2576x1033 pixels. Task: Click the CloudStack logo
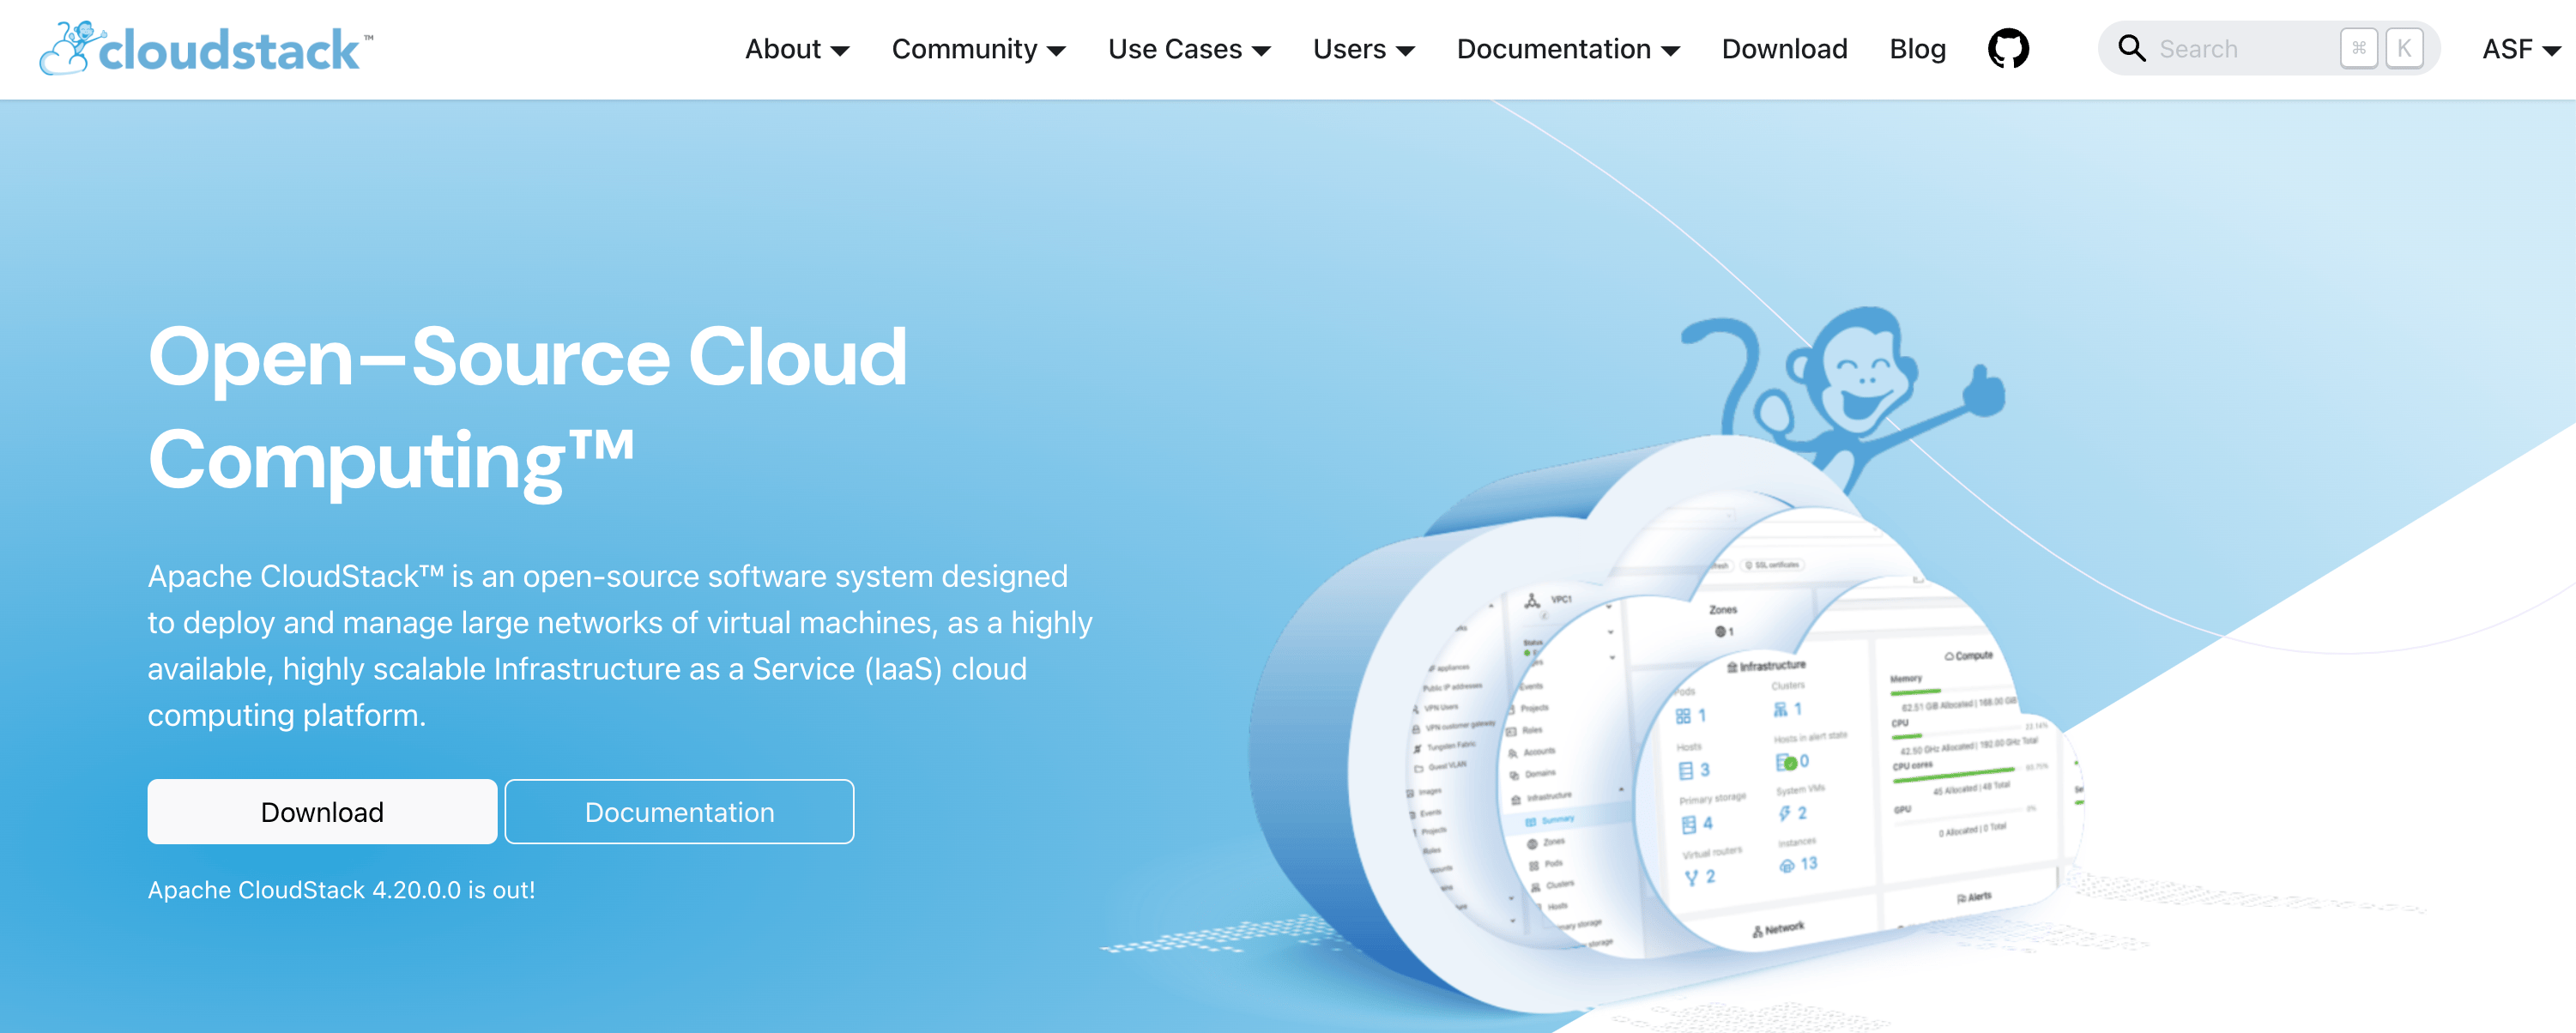207,48
